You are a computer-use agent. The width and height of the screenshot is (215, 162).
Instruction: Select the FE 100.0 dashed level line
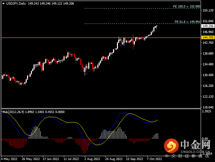(142, 8)
